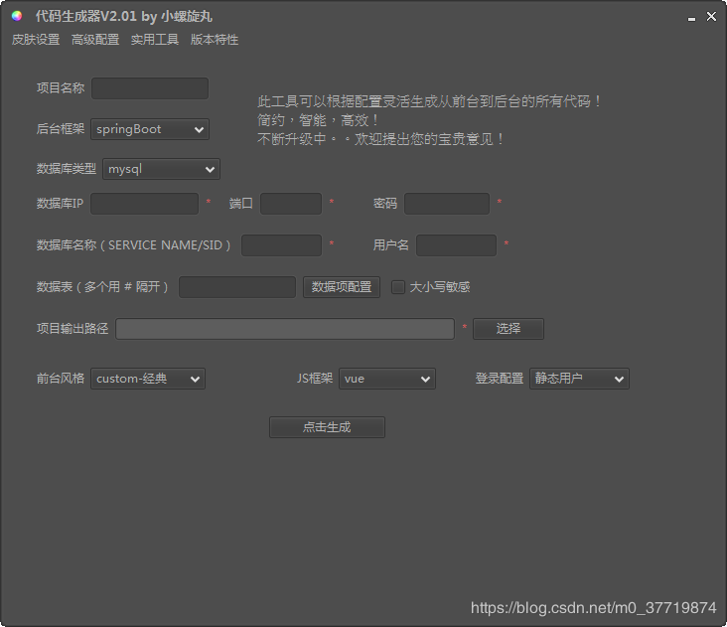The height and width of the screenshot is (627, 727).
Task: Expand the 后台框架 springBoot dropdown
Action: pos(150,129)
